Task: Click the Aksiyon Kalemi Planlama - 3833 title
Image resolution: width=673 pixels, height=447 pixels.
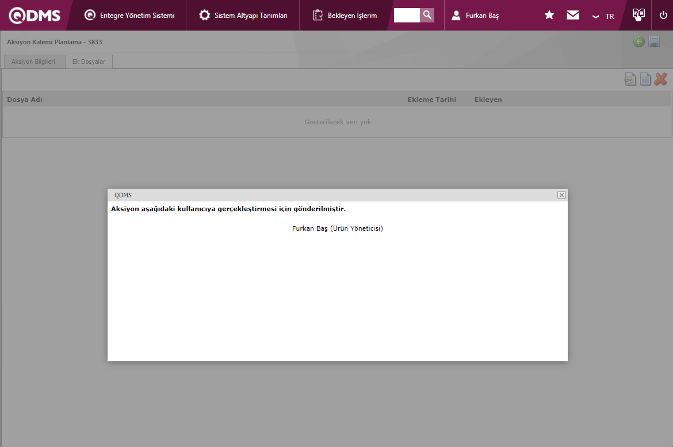Action: click(x=55, y=42)
